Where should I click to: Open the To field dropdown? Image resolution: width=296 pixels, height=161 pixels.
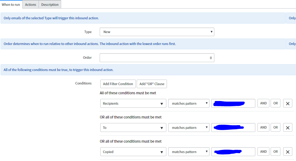point(133,128)
